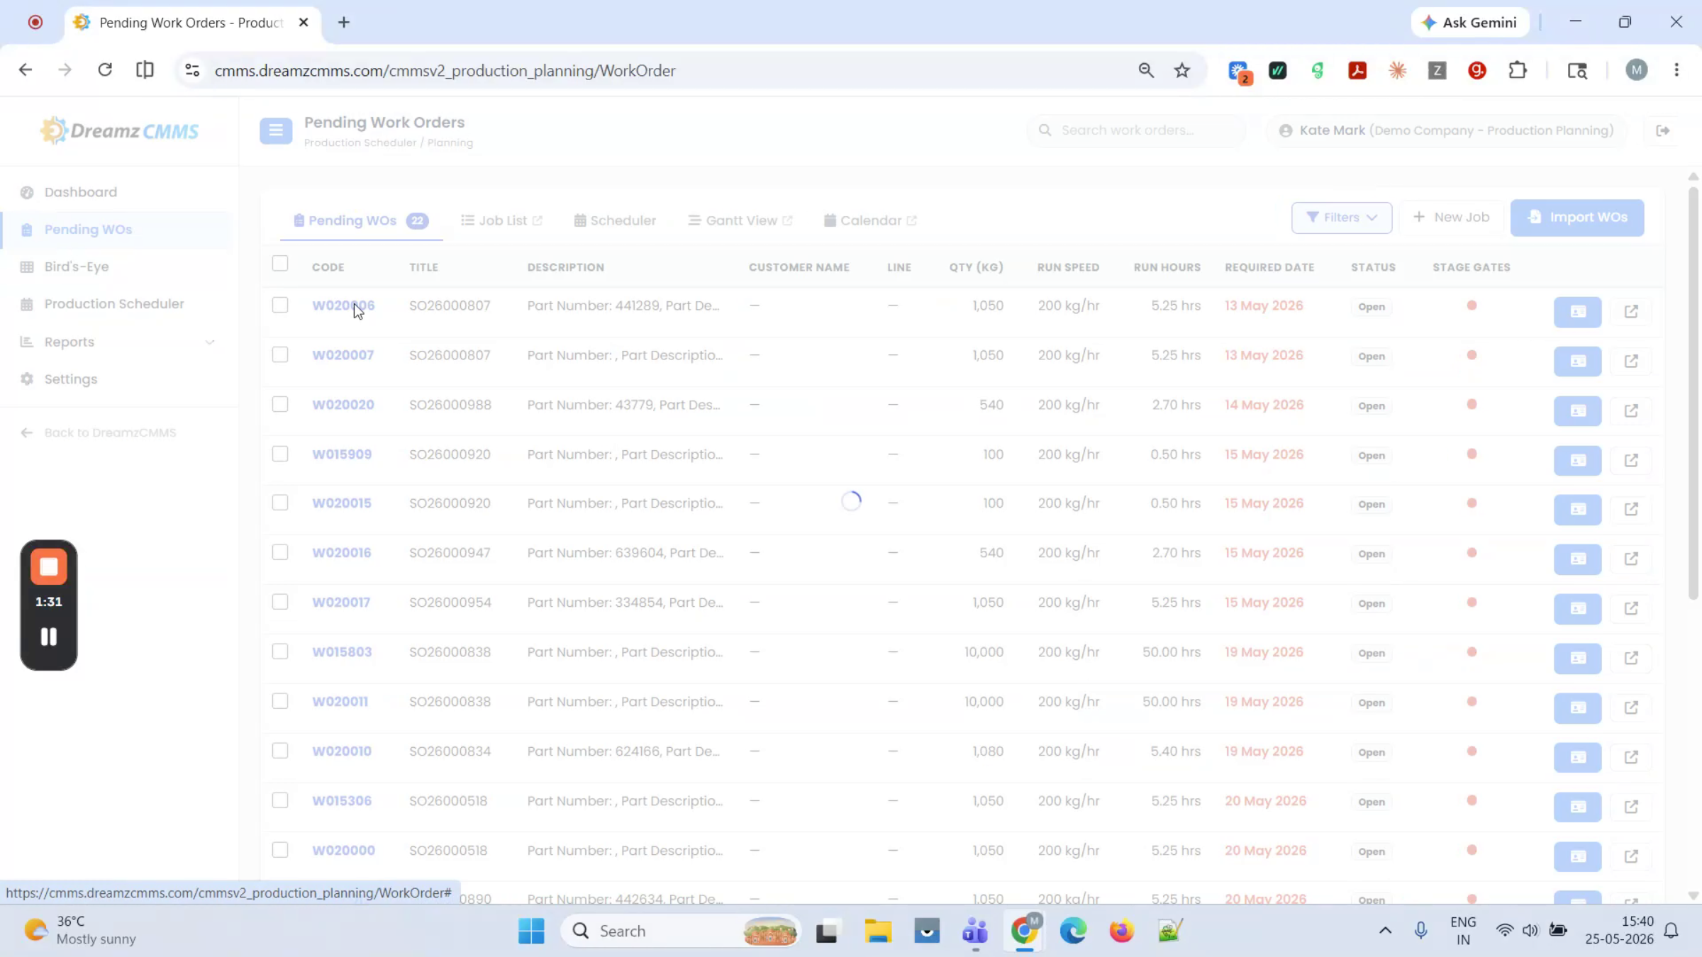Pause recording in the recorder widget

pos(49,637)
